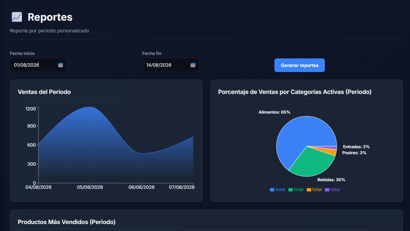Viewport: 410px width, 231px height.
Task: Click the Ventas del Periodo chart title
Action: pyautogui.click(x=44, y=92)
